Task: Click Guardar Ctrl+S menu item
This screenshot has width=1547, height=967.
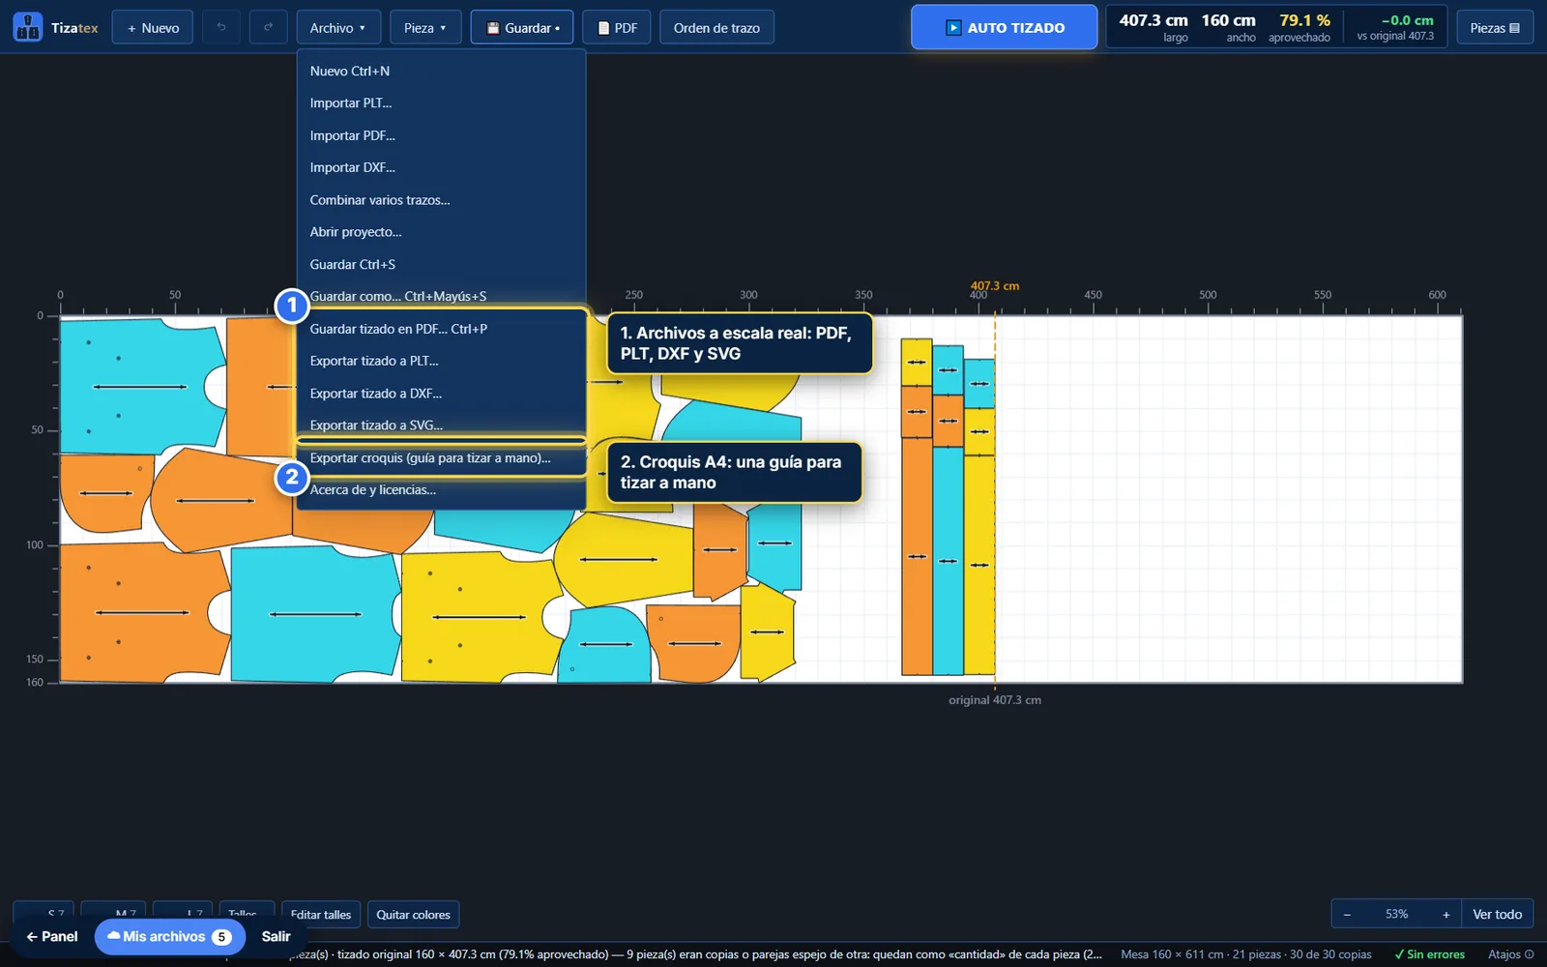Action: (x=442, y=264)
